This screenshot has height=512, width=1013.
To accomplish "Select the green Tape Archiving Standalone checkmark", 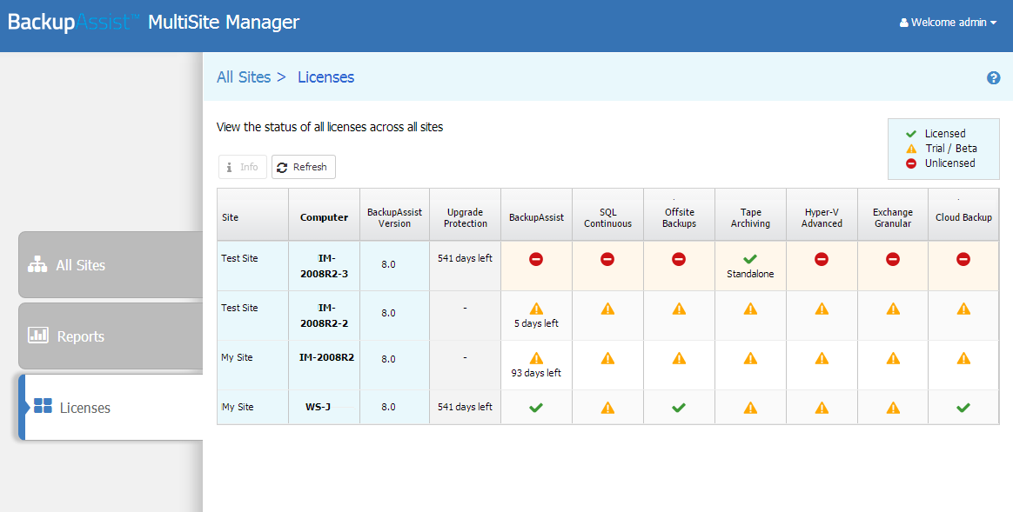I will pos(750,259).
